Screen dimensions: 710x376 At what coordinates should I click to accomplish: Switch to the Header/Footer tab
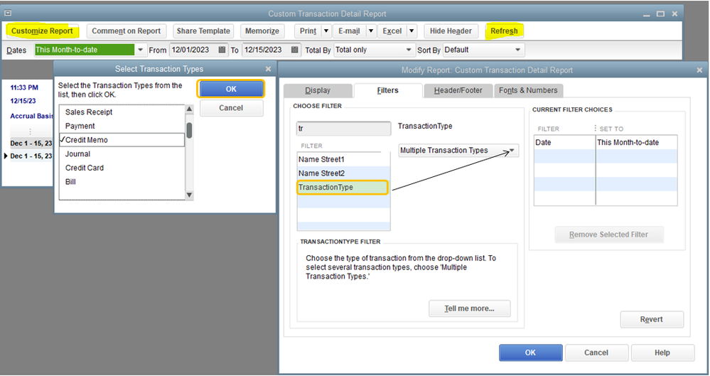pyautogui.click(x=458, y=90)
